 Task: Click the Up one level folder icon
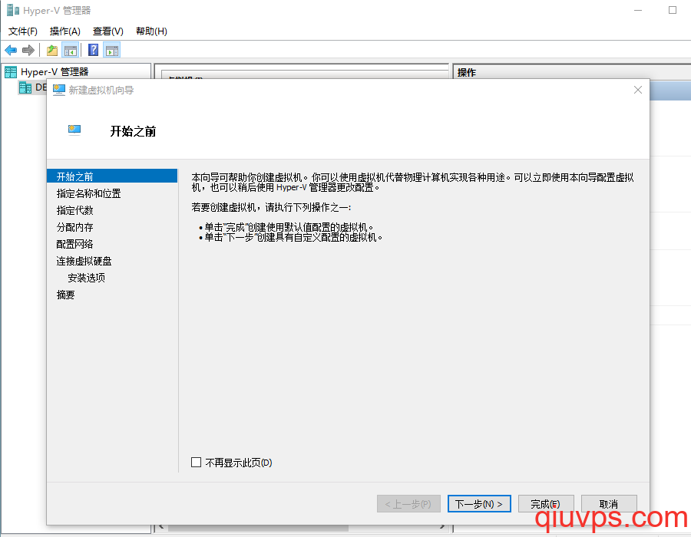point(52,50)
